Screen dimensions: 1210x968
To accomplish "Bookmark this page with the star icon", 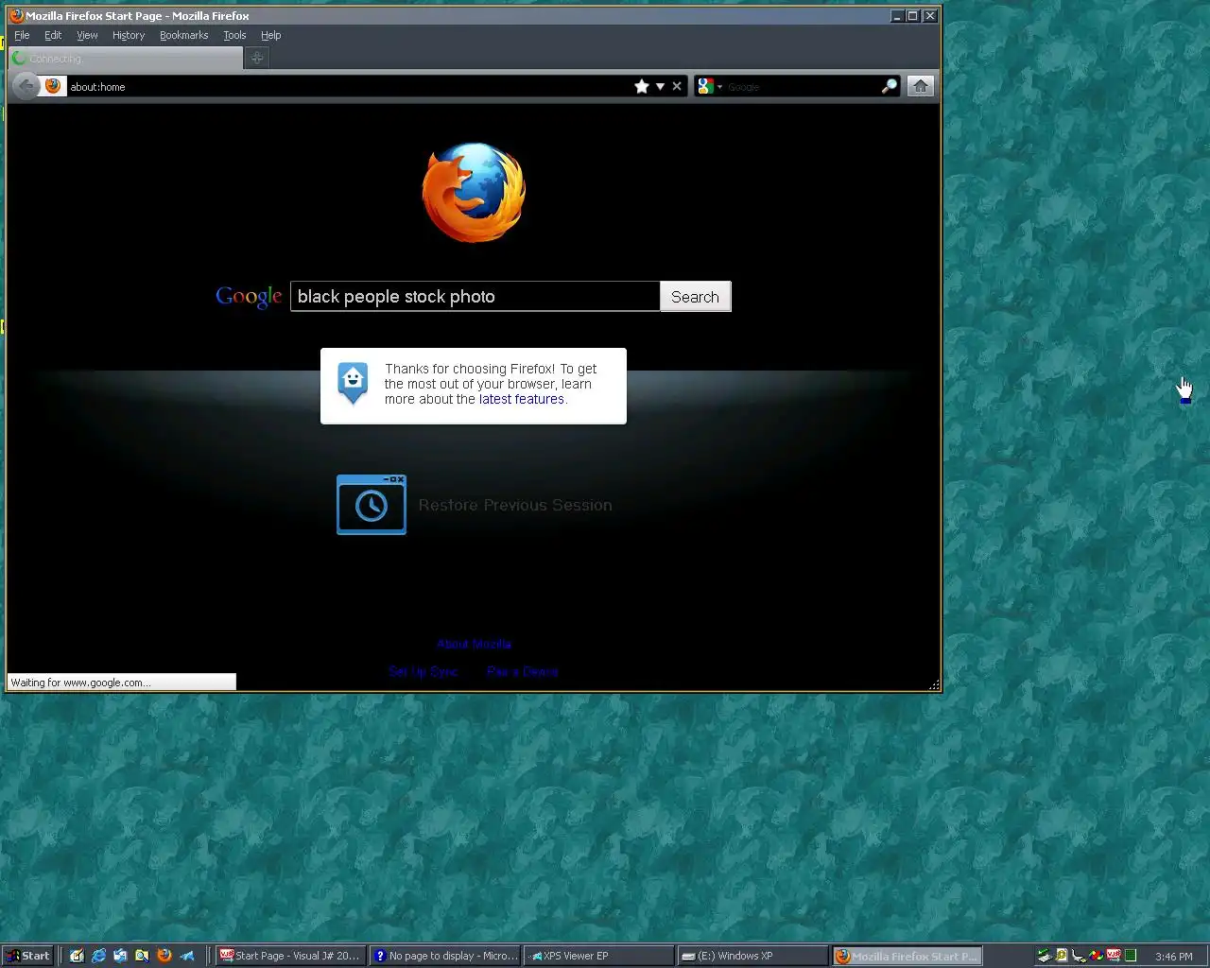I will (642, 86).
